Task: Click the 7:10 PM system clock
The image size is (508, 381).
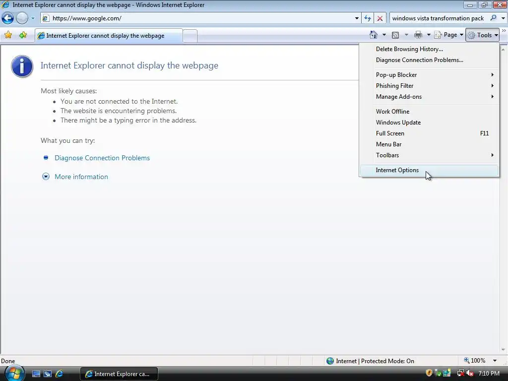Action: tap(489, 374)
